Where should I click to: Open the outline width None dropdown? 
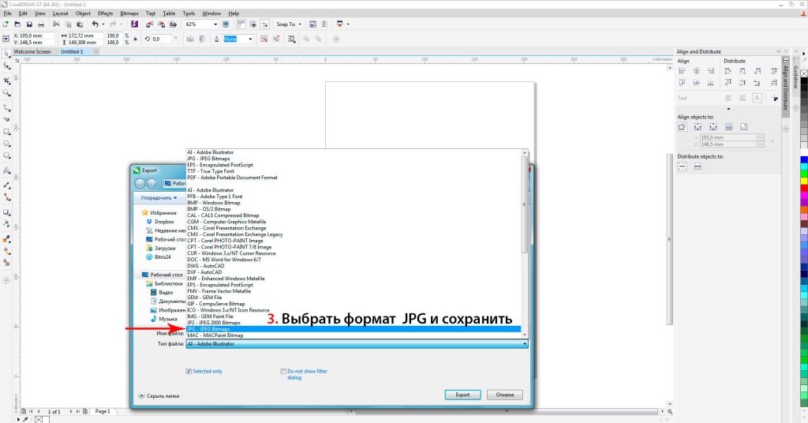250,39
